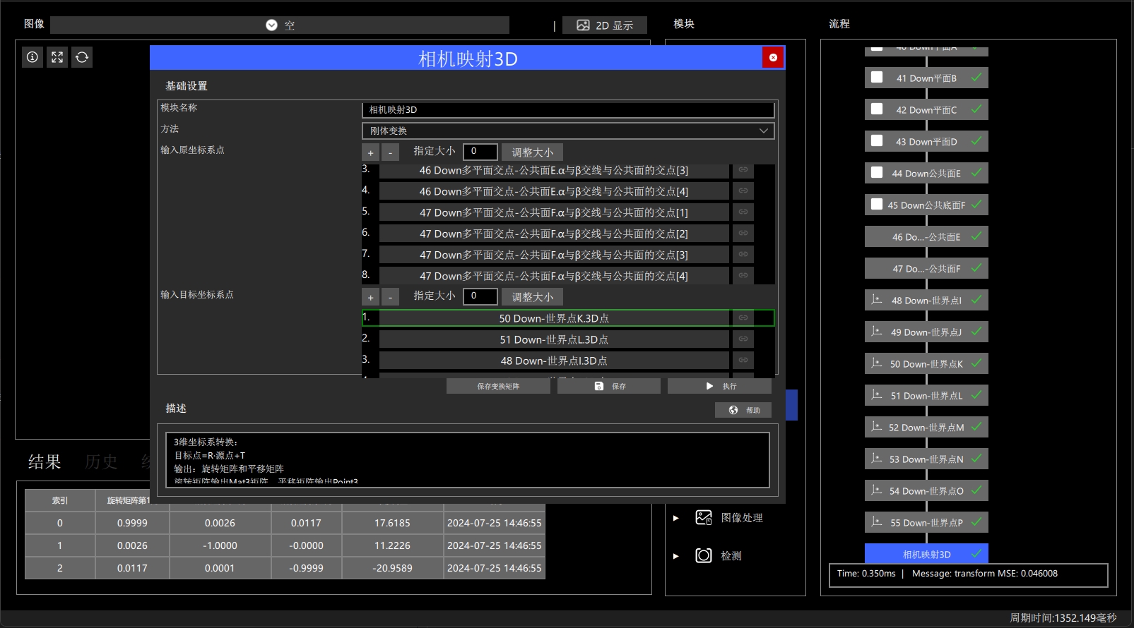Click 保存变换矩阵 button

[498, 386]
